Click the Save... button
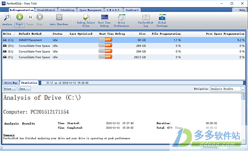 tap(24, 89)
